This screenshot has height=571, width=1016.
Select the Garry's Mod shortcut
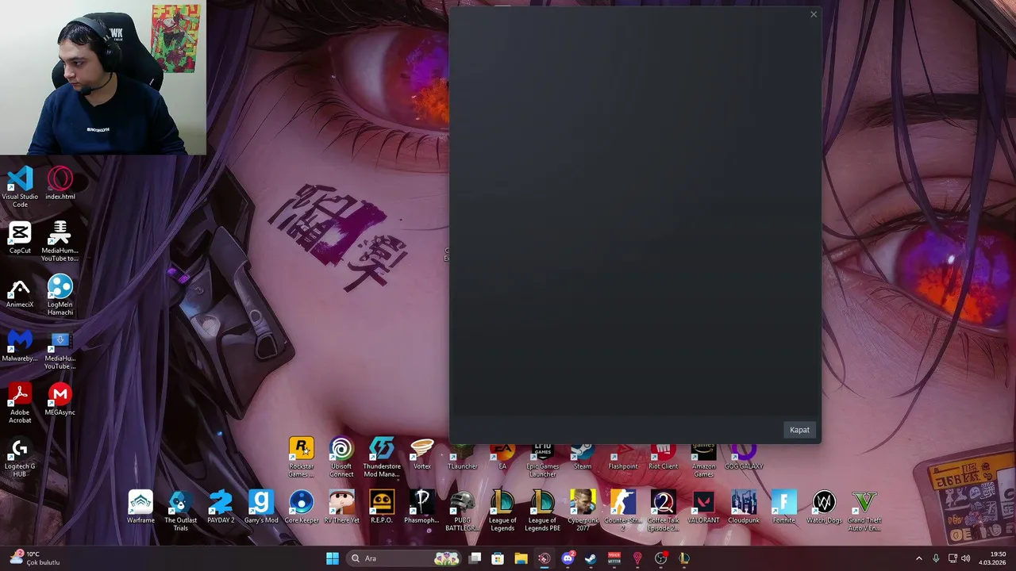tap(261, 507)
